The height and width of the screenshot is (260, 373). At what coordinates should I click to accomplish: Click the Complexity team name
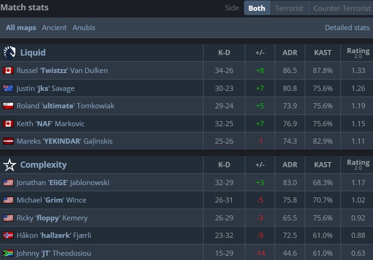coord(43,165)
